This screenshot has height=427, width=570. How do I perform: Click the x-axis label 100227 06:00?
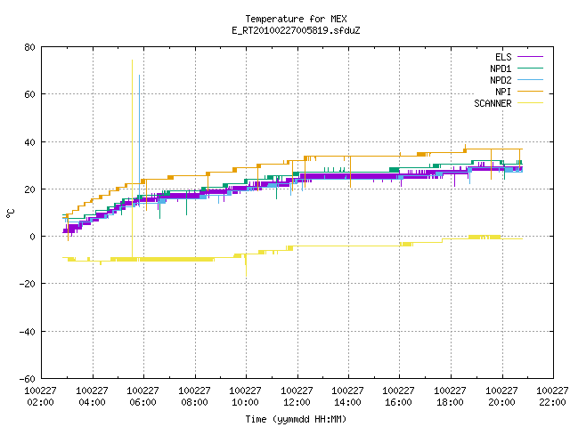click(x=142, y=397)
